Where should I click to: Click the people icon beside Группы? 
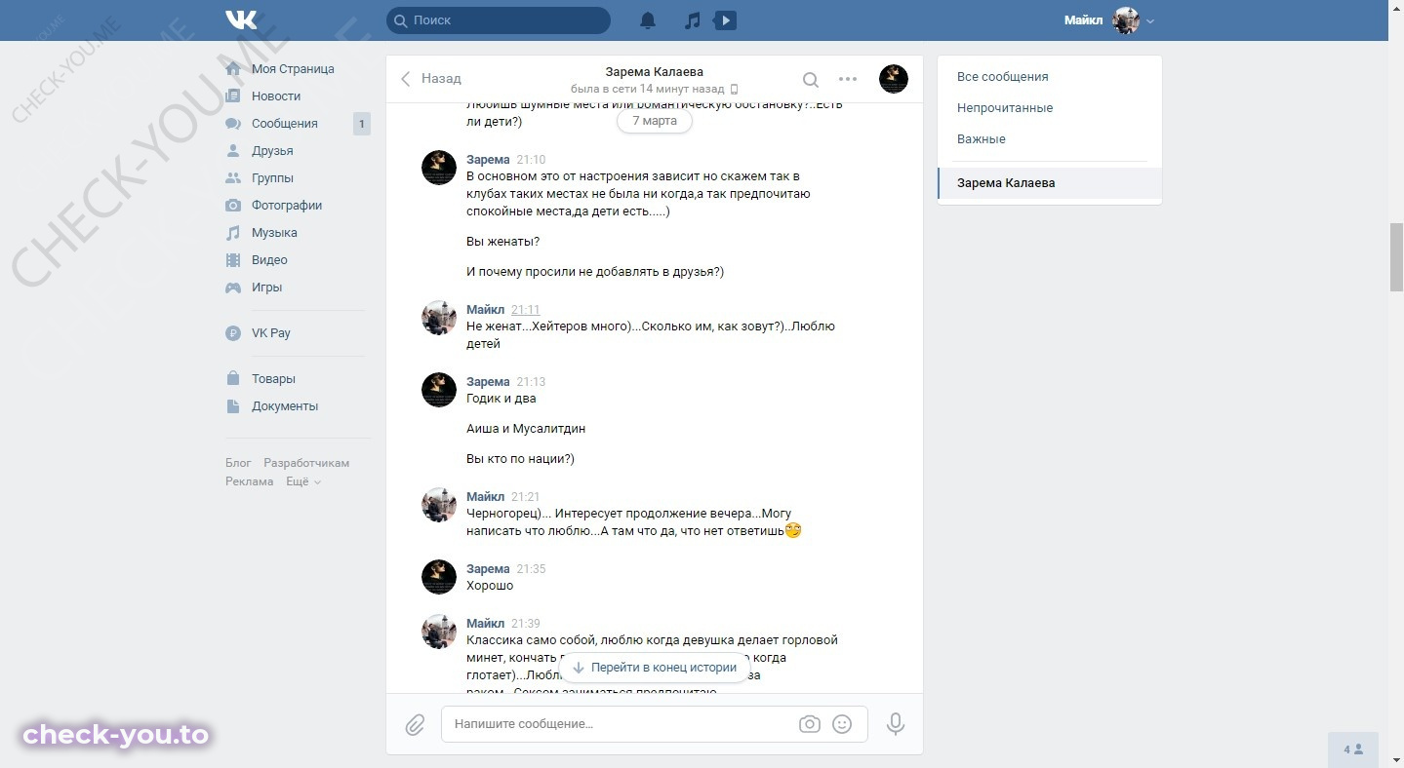click(233, 178)
